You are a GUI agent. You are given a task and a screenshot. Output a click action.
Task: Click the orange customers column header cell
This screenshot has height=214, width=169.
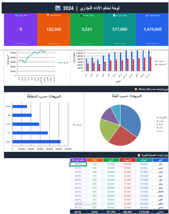pos(95,160)
